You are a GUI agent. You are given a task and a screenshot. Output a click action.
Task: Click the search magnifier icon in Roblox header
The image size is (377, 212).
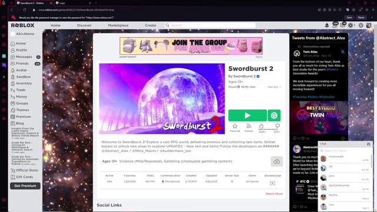pos(167,25)
